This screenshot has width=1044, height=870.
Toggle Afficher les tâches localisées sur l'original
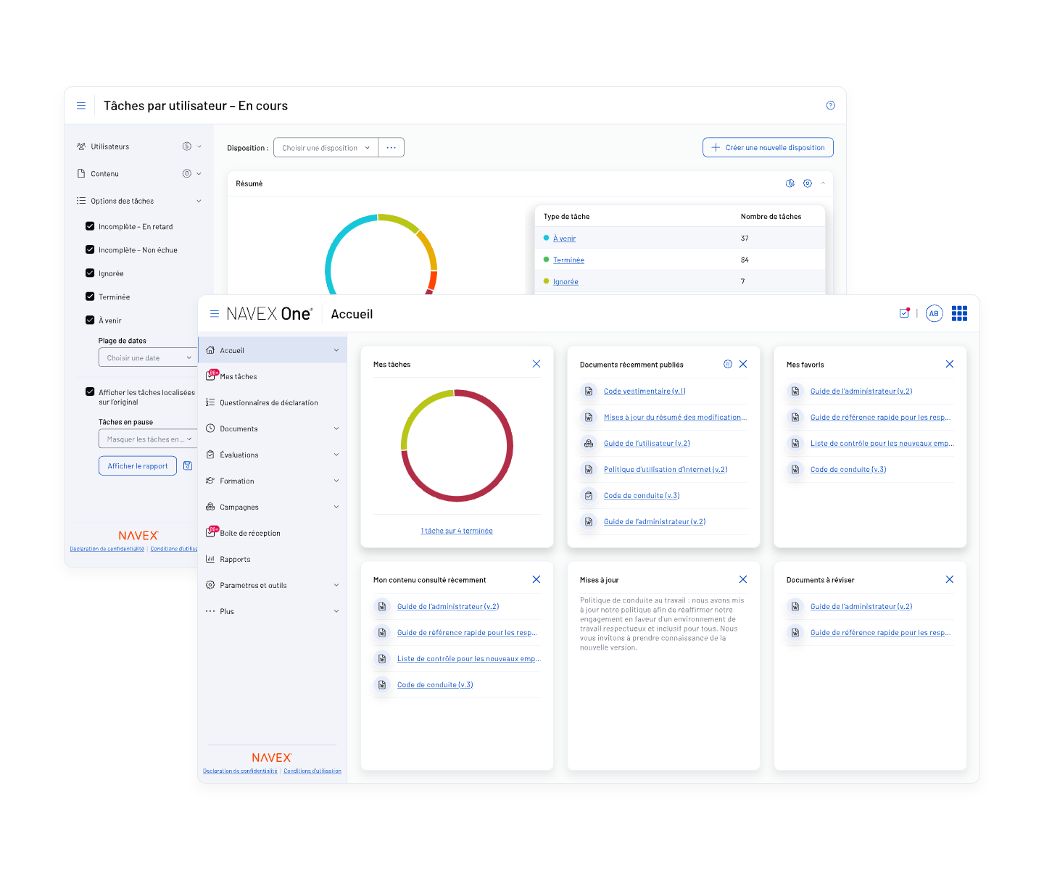click(x=90, y=391)
